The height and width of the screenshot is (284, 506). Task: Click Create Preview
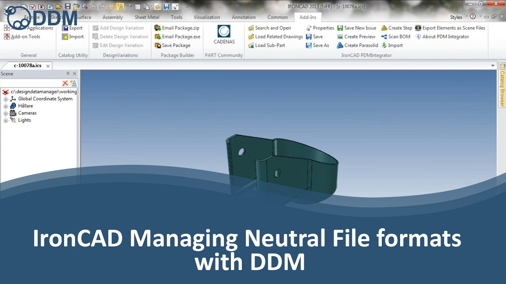click(356, 37)
